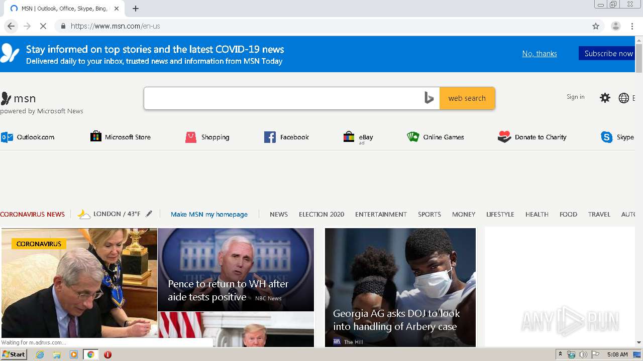643x361 pixels.
Task: Open the Skype shortcut icon
Action: tap(607, 137)
